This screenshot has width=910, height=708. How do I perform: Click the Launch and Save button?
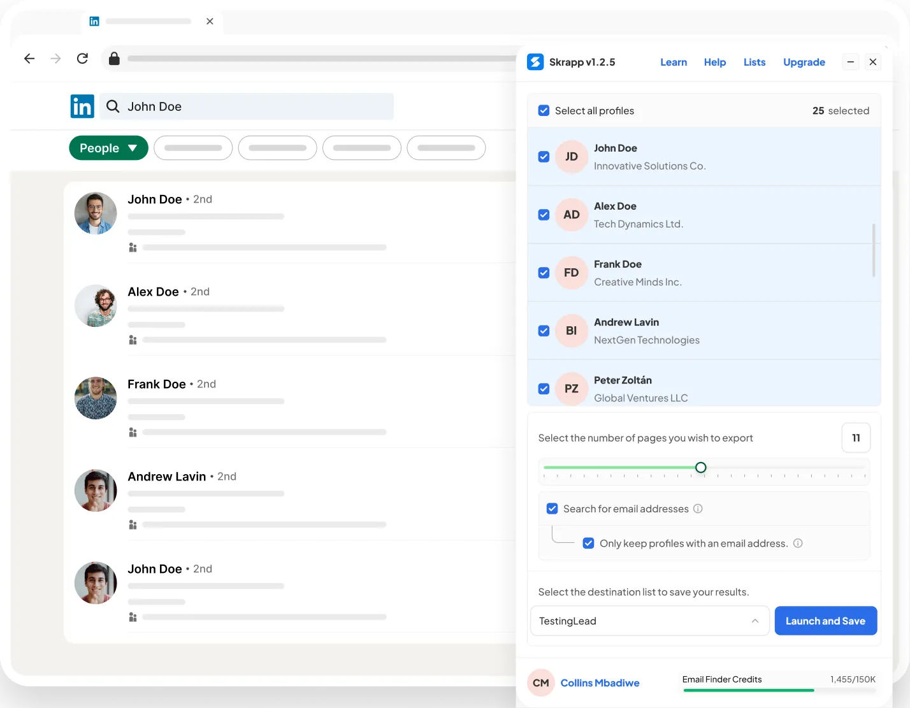click(826, 621)
